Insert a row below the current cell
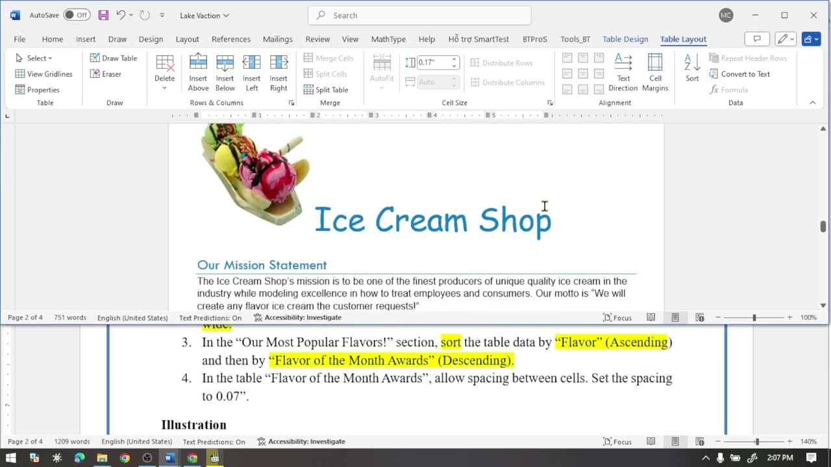Image resolution: width=831 pixels, height=467 pixels. (225, 73)
